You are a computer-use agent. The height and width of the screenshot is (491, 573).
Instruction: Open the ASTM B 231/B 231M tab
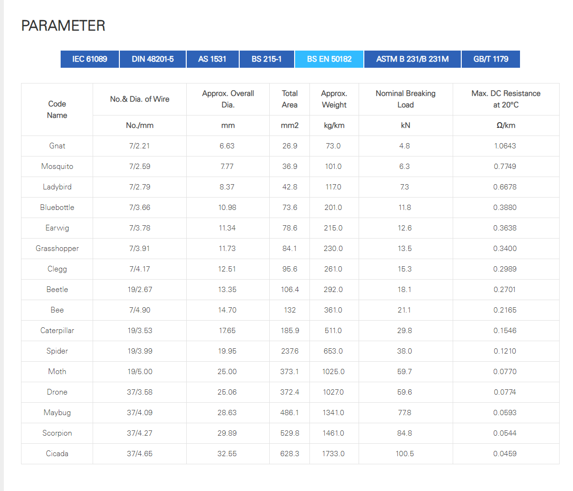click(x=413, y=59)
